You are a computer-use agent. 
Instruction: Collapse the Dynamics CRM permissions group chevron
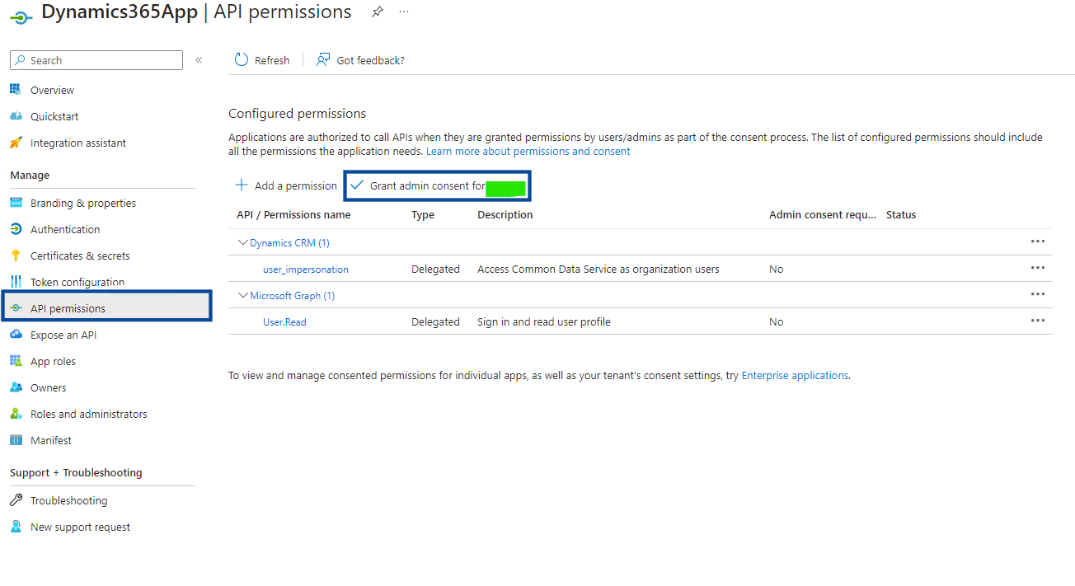[x=242, y=242]
